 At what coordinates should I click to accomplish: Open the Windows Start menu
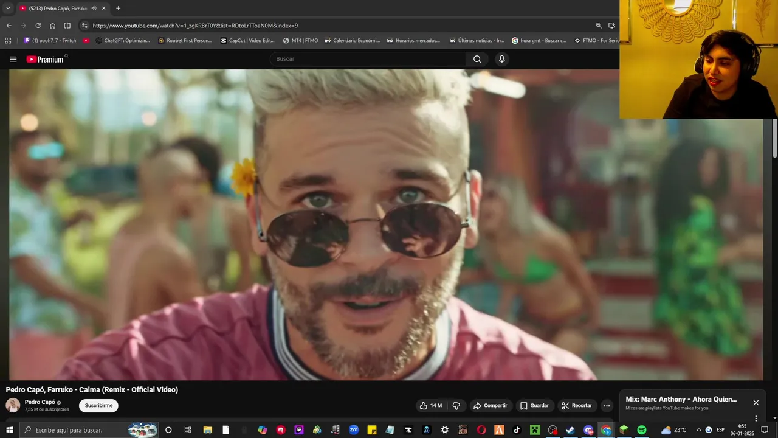point(10,430)
